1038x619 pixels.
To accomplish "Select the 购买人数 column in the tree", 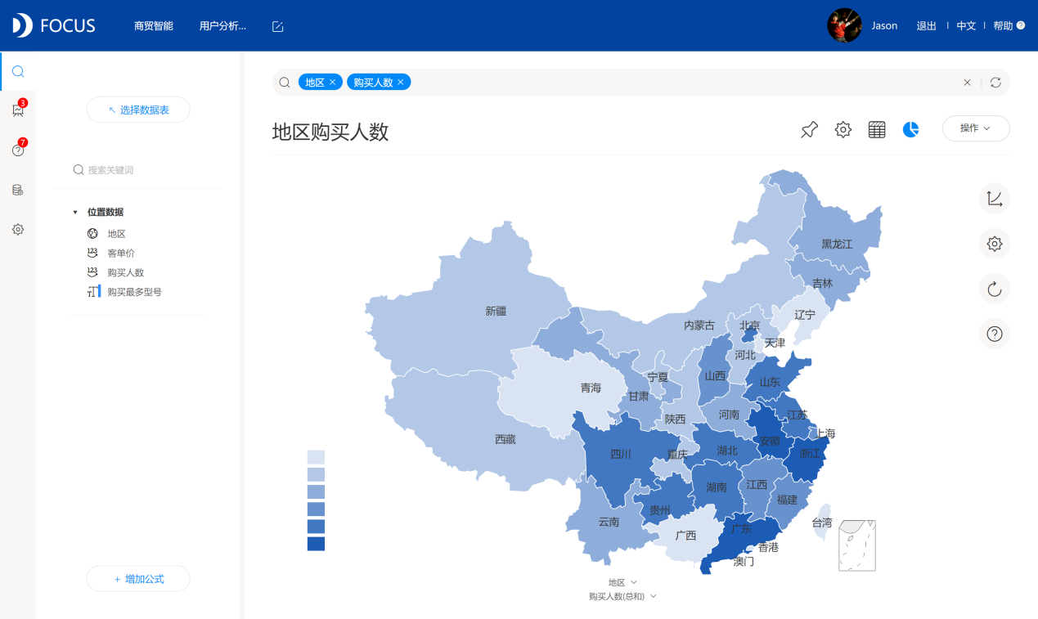I will click(125, 272).
